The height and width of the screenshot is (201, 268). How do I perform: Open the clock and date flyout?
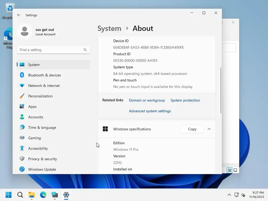pyautogui.click(x=256, y=195)
